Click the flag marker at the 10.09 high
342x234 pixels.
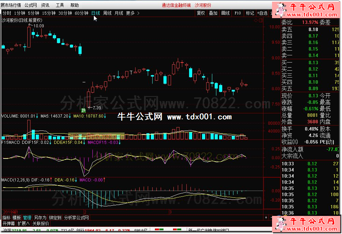pyautogui.click(x=30, y=26)
